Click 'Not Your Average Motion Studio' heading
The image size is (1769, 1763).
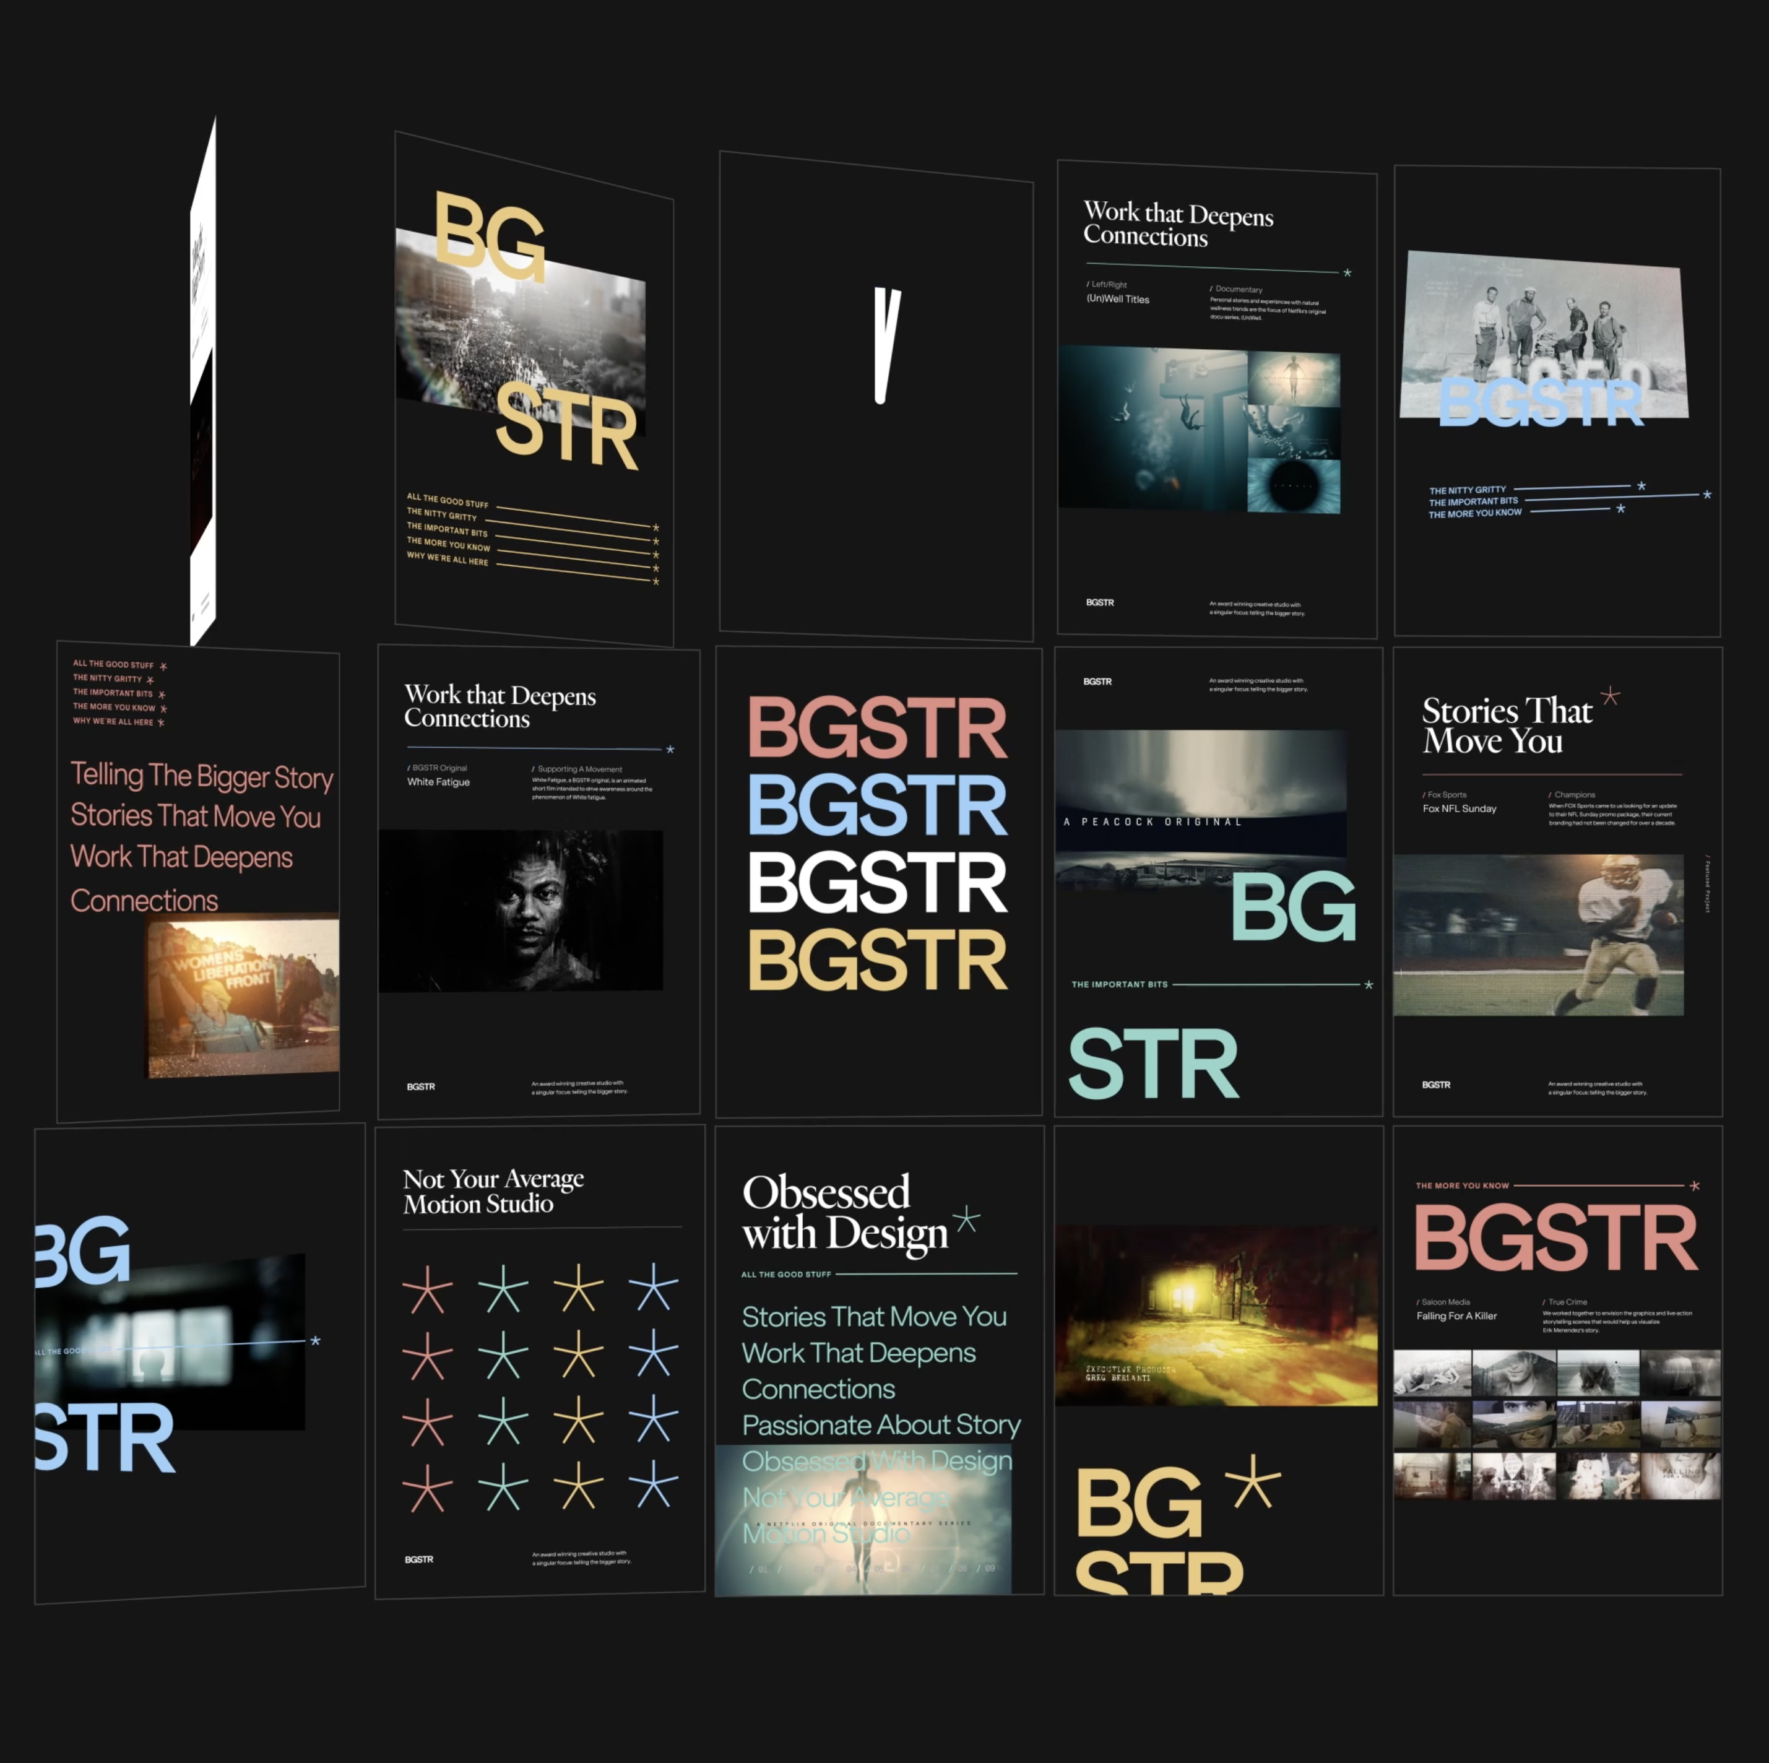tap(493, 1190)
